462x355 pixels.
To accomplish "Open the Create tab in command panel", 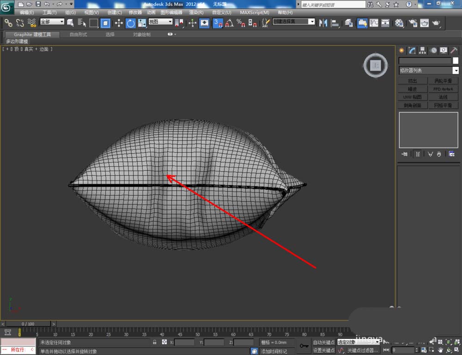I will 401,51.
